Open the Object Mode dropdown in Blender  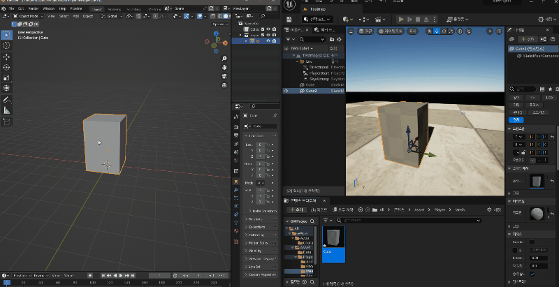click(x=28, y=16)
